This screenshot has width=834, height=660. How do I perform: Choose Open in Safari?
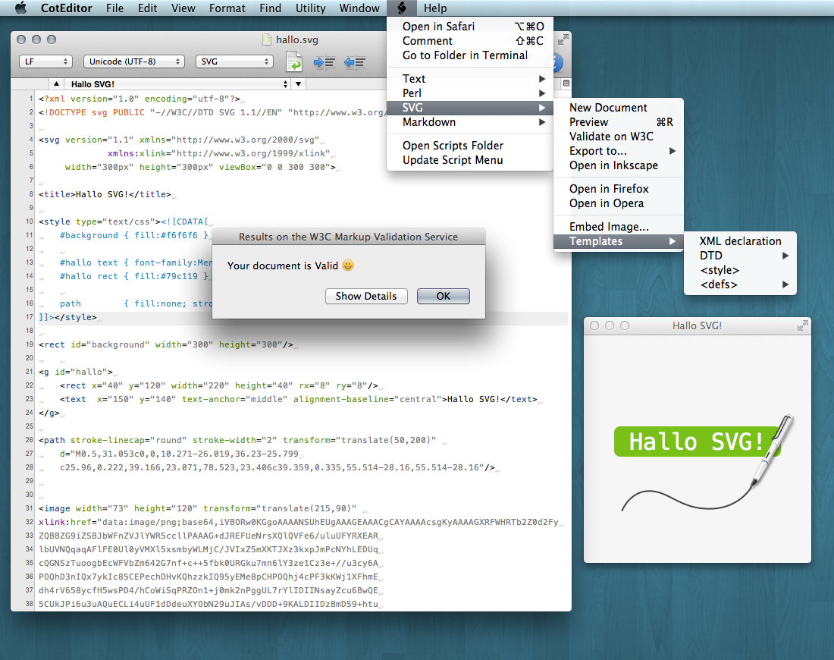click(470, 27)
